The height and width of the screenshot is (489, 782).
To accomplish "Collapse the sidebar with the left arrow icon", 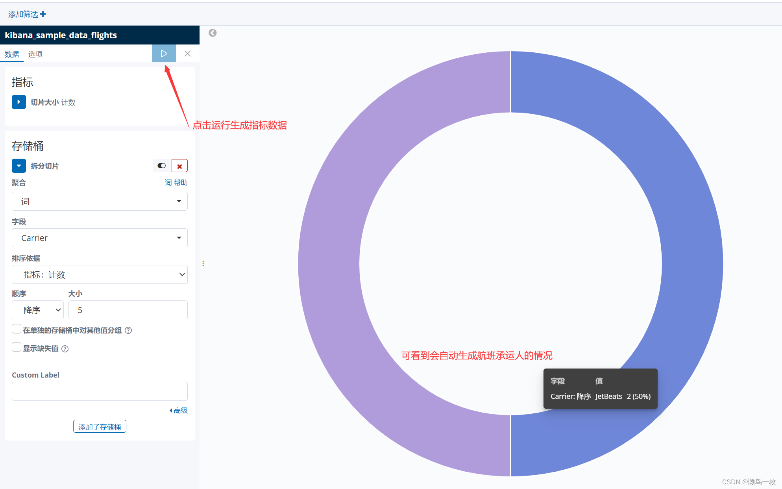I will pyautogui.click(x=213, y=33).
